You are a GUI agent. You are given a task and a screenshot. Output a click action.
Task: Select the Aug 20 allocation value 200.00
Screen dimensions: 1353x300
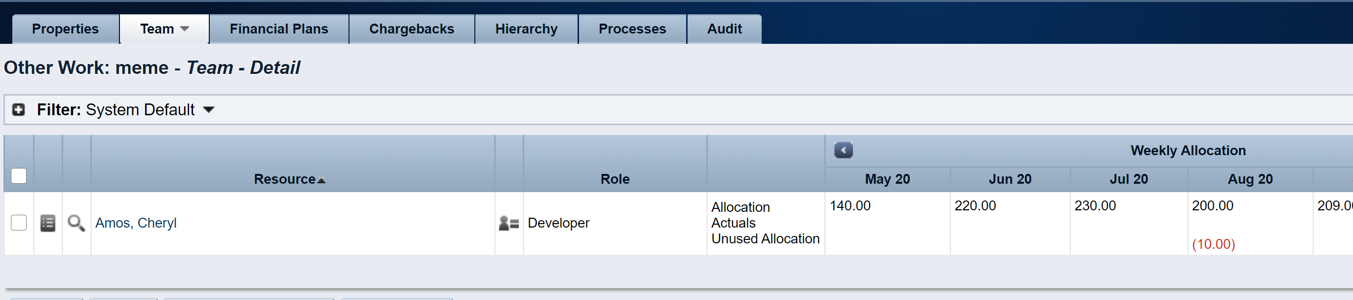click(x=1212, y=205)
